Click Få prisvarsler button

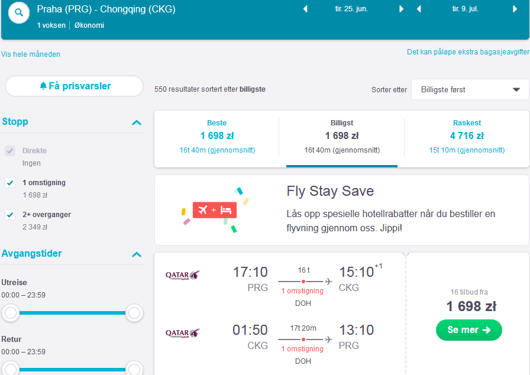coord(75,86)
